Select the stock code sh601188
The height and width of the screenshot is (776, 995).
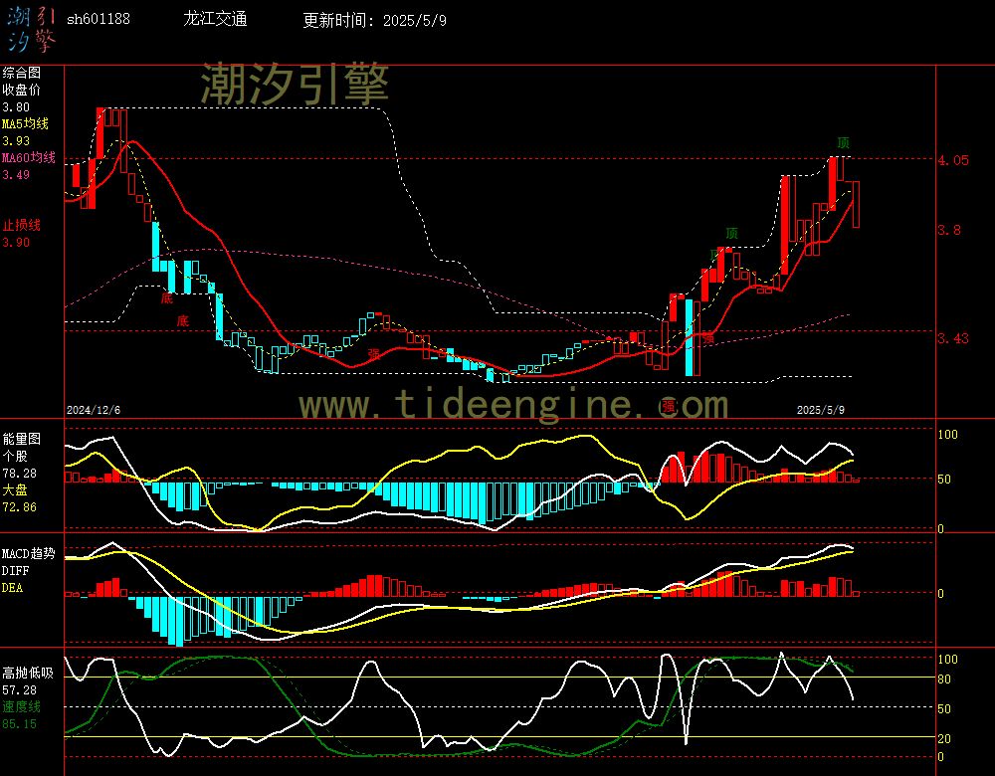[99, 19]
